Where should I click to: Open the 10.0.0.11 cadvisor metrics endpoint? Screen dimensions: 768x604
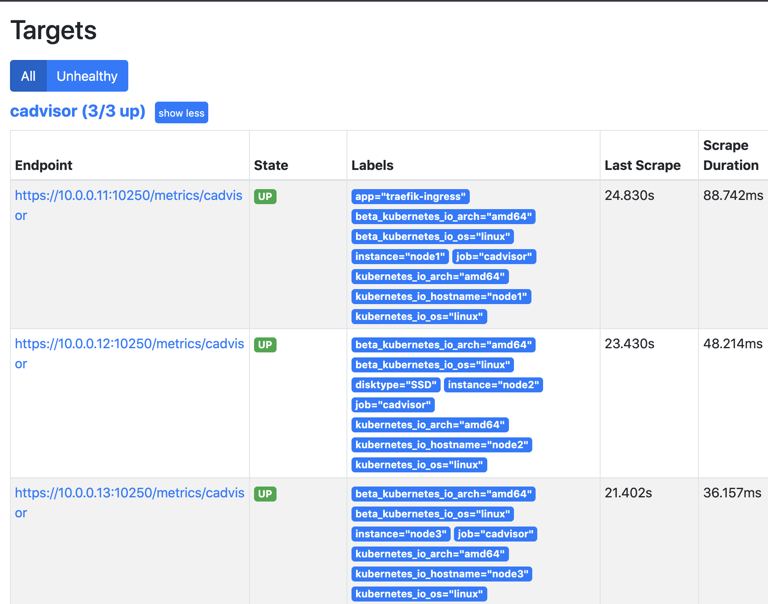pos(129,205)
